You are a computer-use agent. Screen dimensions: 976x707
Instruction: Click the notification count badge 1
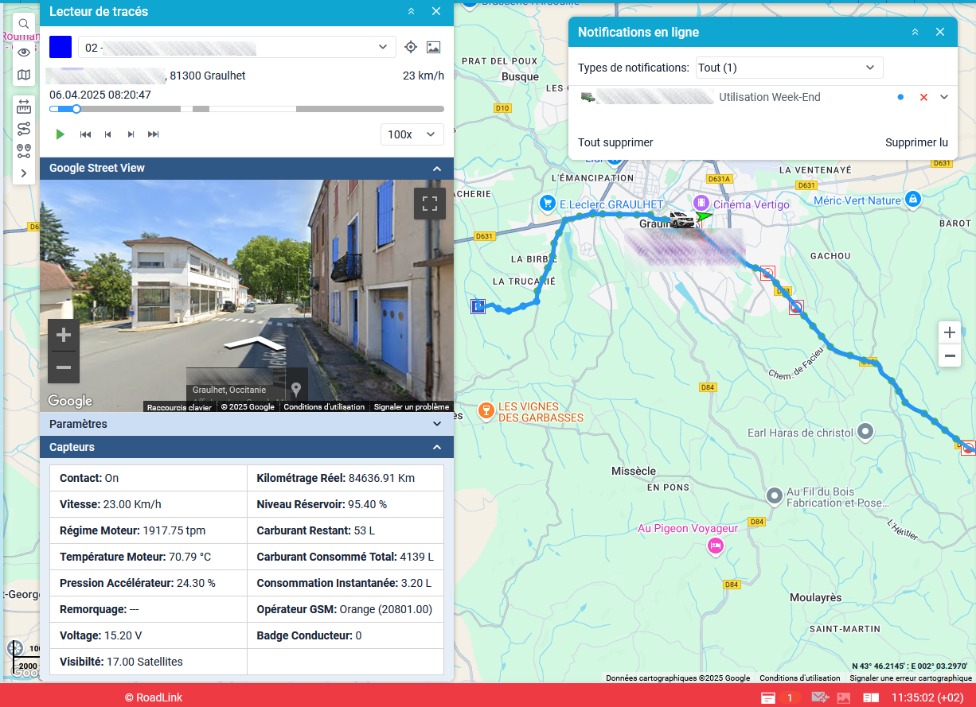(790, 697)
